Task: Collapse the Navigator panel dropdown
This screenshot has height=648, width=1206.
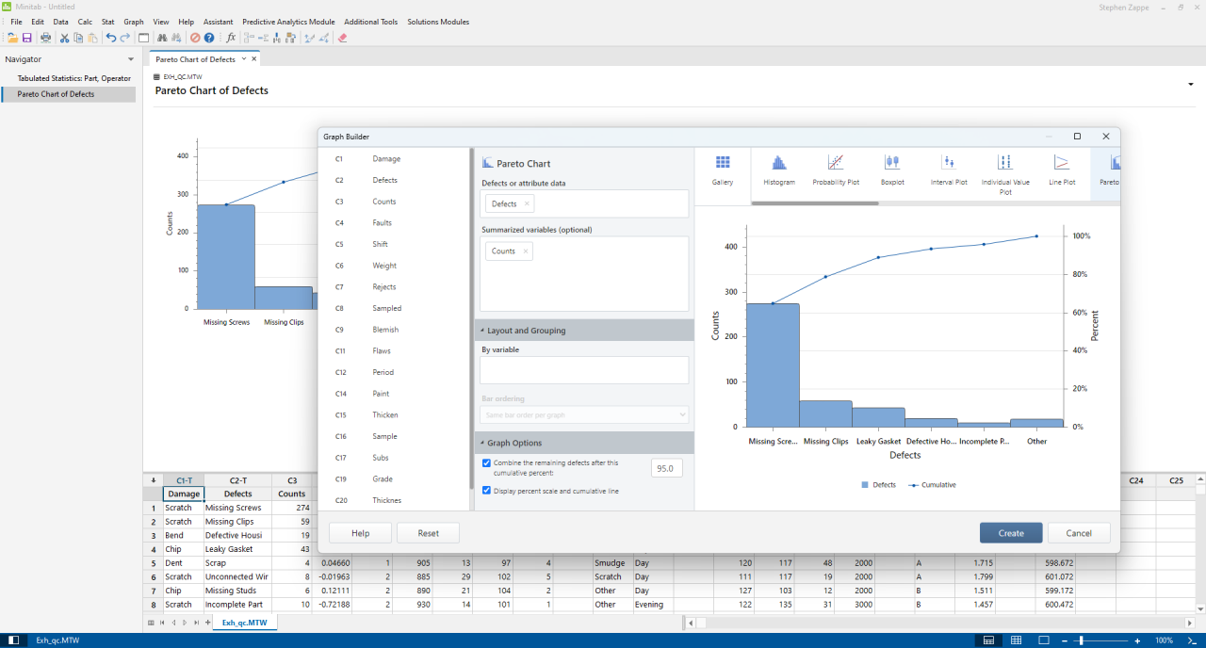Action: [x=130, y=58]
